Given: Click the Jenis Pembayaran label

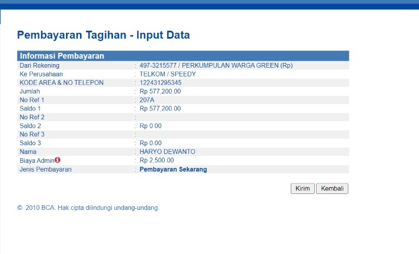Looking at the screenshot, I should 45,169.
